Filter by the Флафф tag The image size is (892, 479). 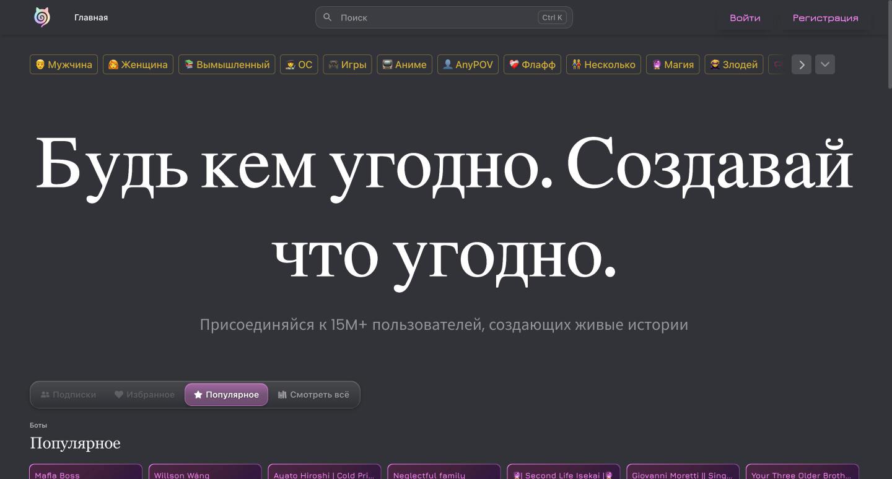pyautogui.click(x=532, y=64)
